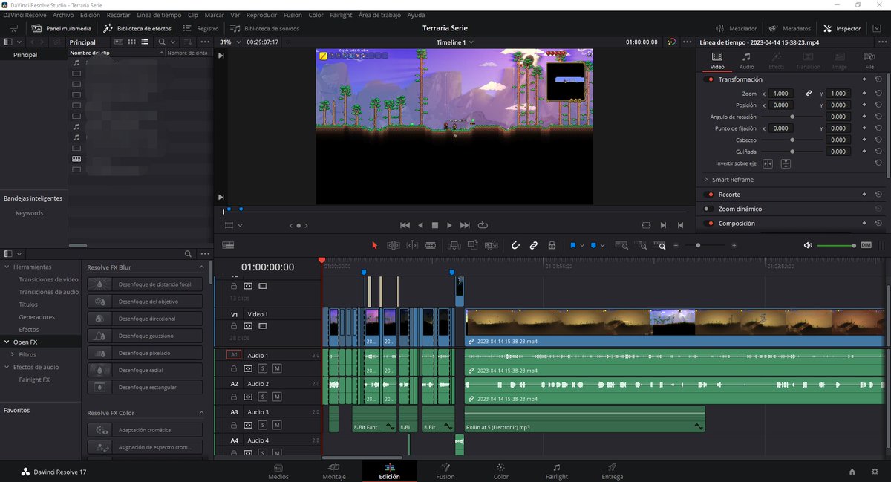The height and width of the screenshot is (482, 891).
Task: Select the A1 destination control
Action: 234,355
